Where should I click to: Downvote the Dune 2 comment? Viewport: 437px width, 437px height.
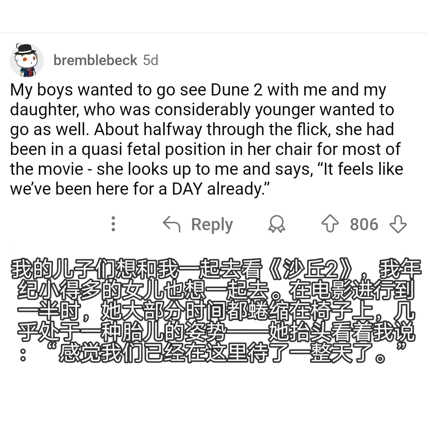click(398, 224)
